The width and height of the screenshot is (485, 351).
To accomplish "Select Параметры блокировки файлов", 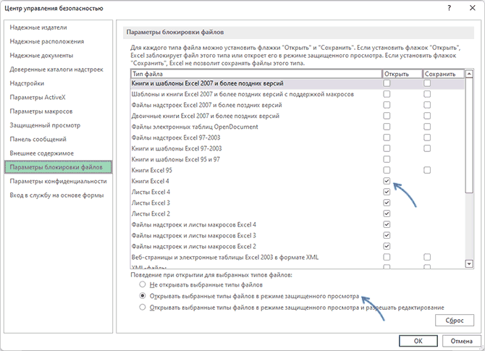I will tap(58, 167).
